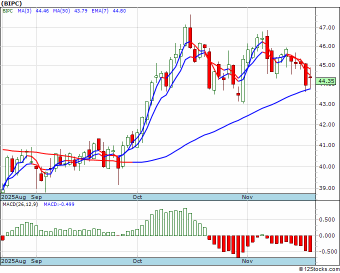Click the MA(3) value 44.46

42,11
